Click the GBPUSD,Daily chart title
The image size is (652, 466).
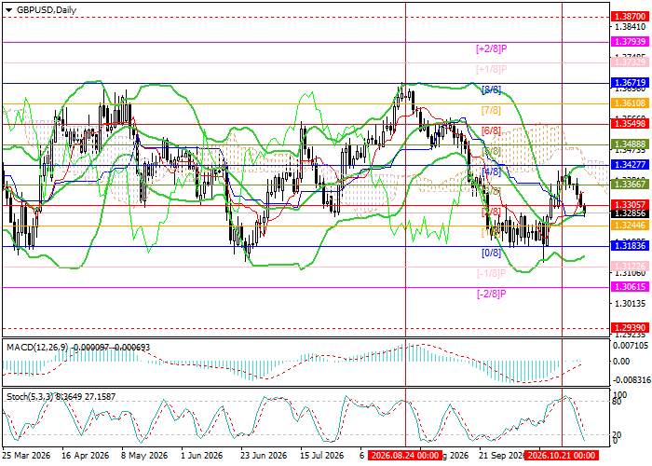(47, 10)
